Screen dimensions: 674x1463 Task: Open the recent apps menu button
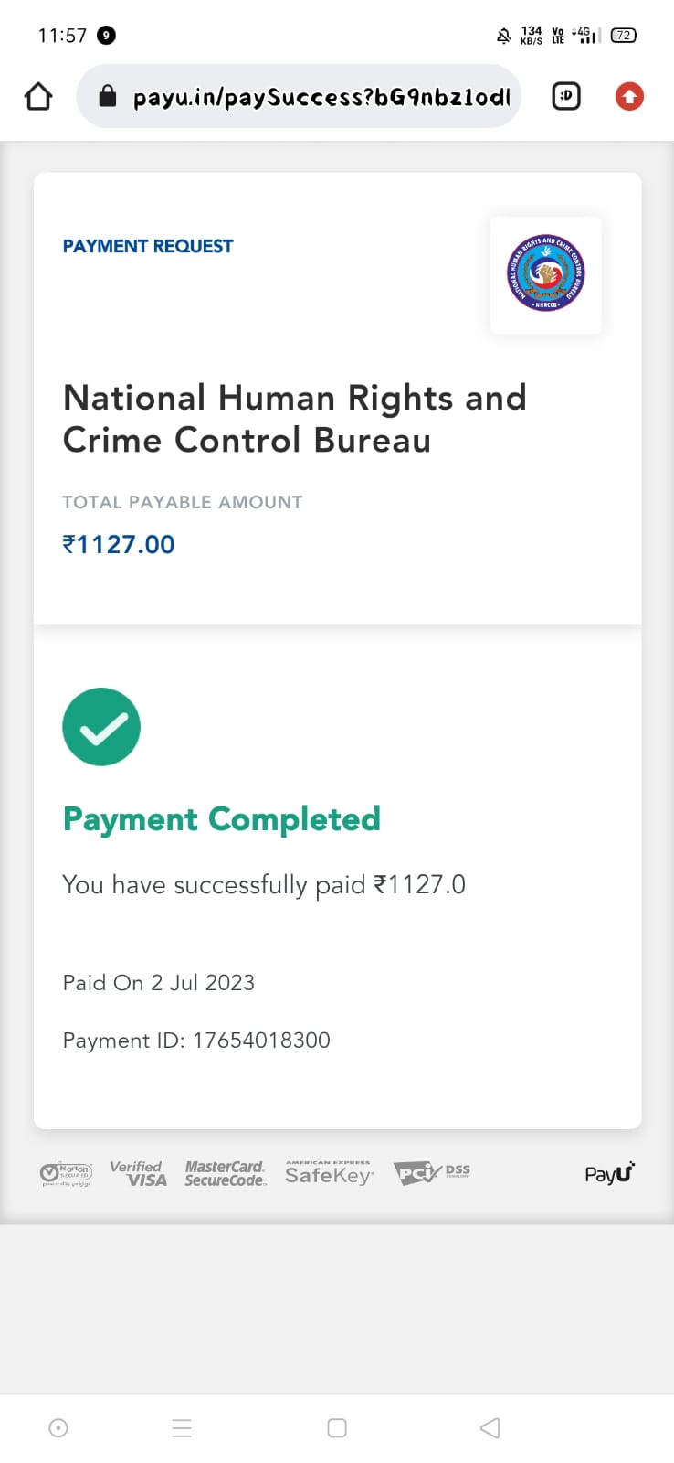coord(182,1427)
